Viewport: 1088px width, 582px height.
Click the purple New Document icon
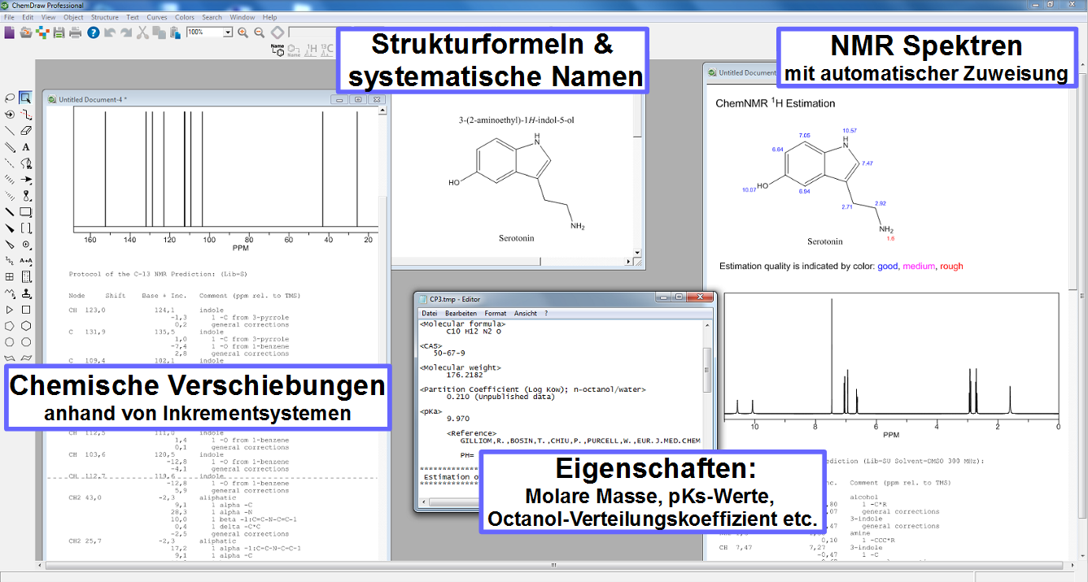(x=10, y=33)
